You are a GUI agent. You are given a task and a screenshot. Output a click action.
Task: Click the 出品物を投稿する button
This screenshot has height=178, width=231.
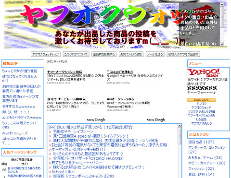tap(104, 54)
